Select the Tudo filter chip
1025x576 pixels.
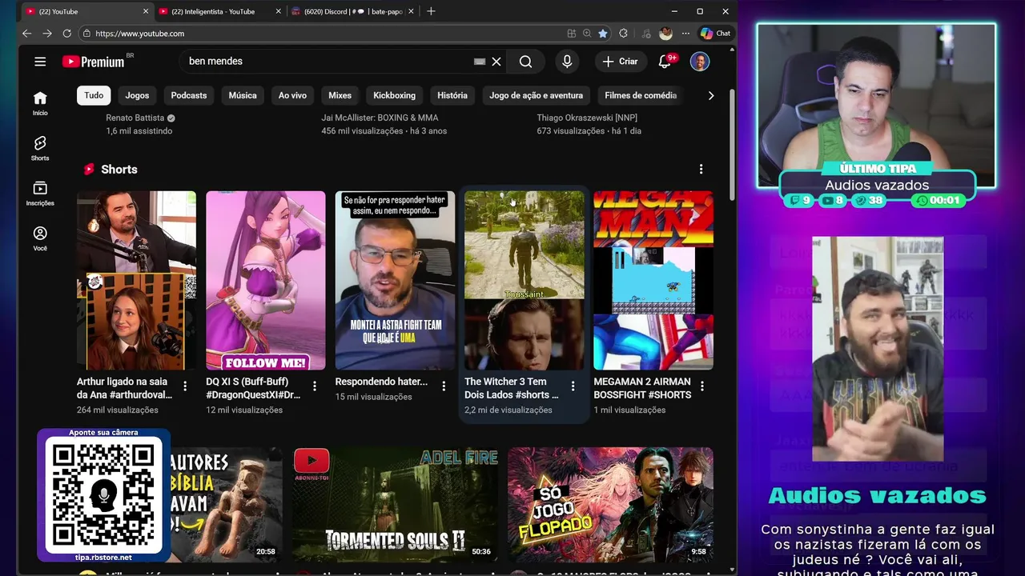94,95
